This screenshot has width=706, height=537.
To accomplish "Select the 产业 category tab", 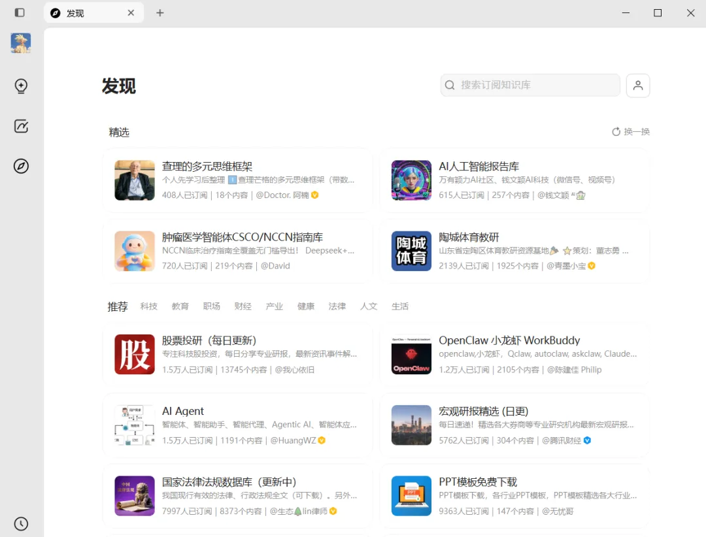I will [274, 306].
